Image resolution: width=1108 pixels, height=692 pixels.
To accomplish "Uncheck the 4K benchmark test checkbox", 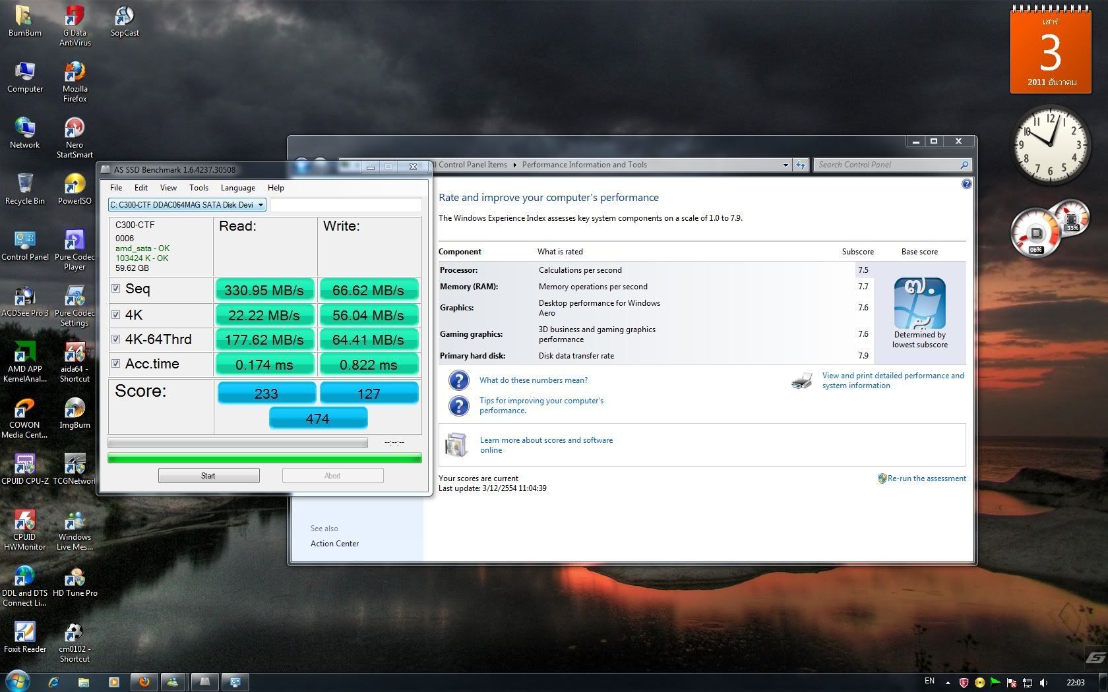I will [x=116, y=315].
